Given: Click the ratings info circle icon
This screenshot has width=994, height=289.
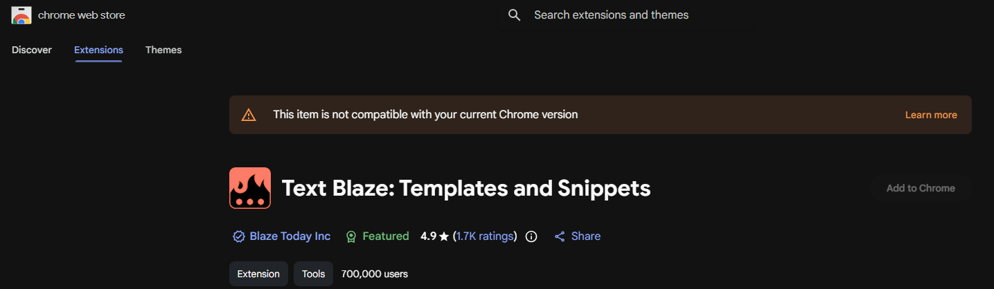Looking at the screenshot, I should point(531,236).
